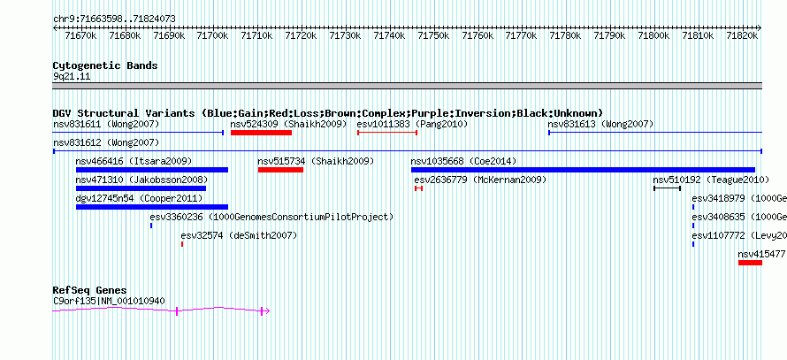Open the esv2636779 (McKernan2009) label
Viewport: 787px width, 360px height.
pos(480,180)
